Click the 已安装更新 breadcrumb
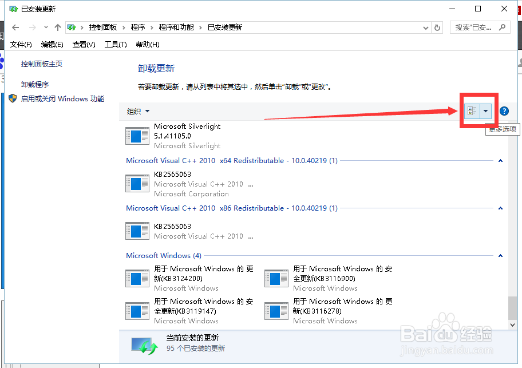 tap(225, 27)
